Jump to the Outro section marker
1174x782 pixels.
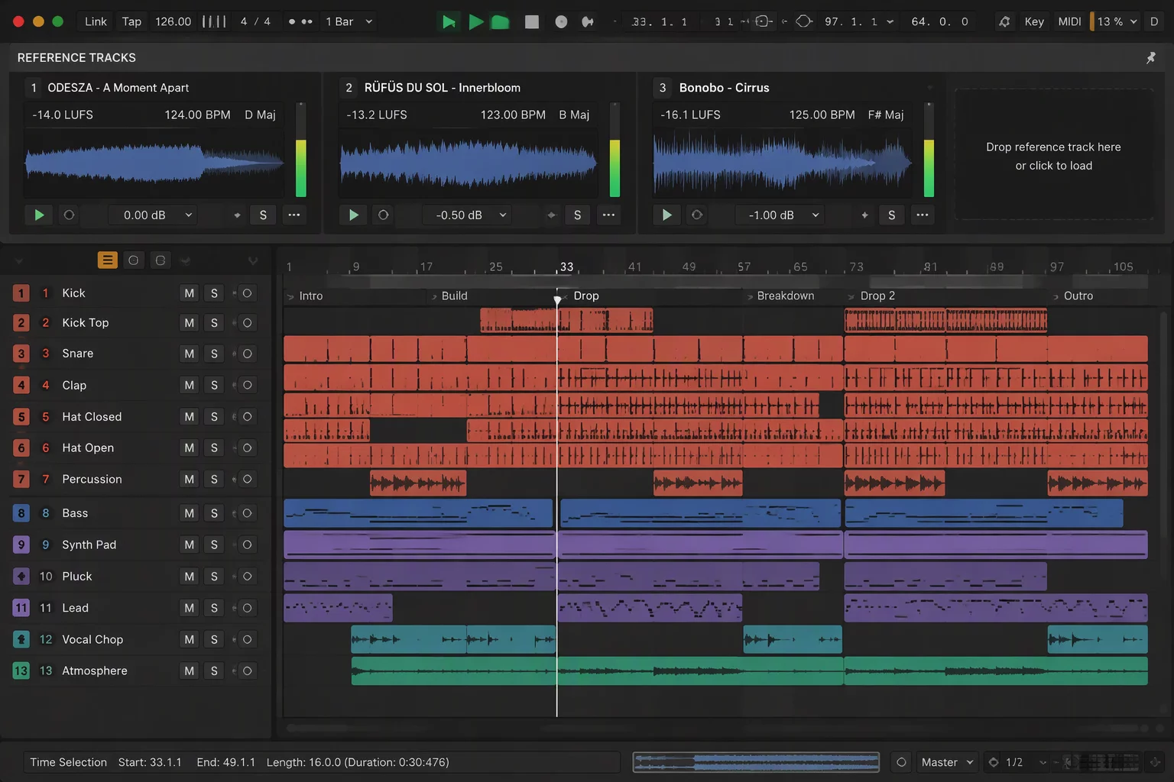click(x=1078, y=296)
